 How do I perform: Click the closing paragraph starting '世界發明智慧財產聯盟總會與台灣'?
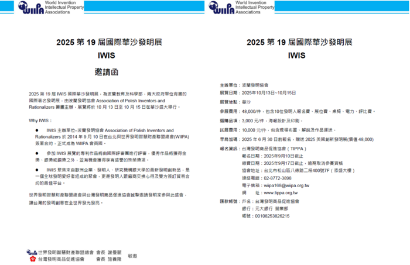click(x=108, y=199)
